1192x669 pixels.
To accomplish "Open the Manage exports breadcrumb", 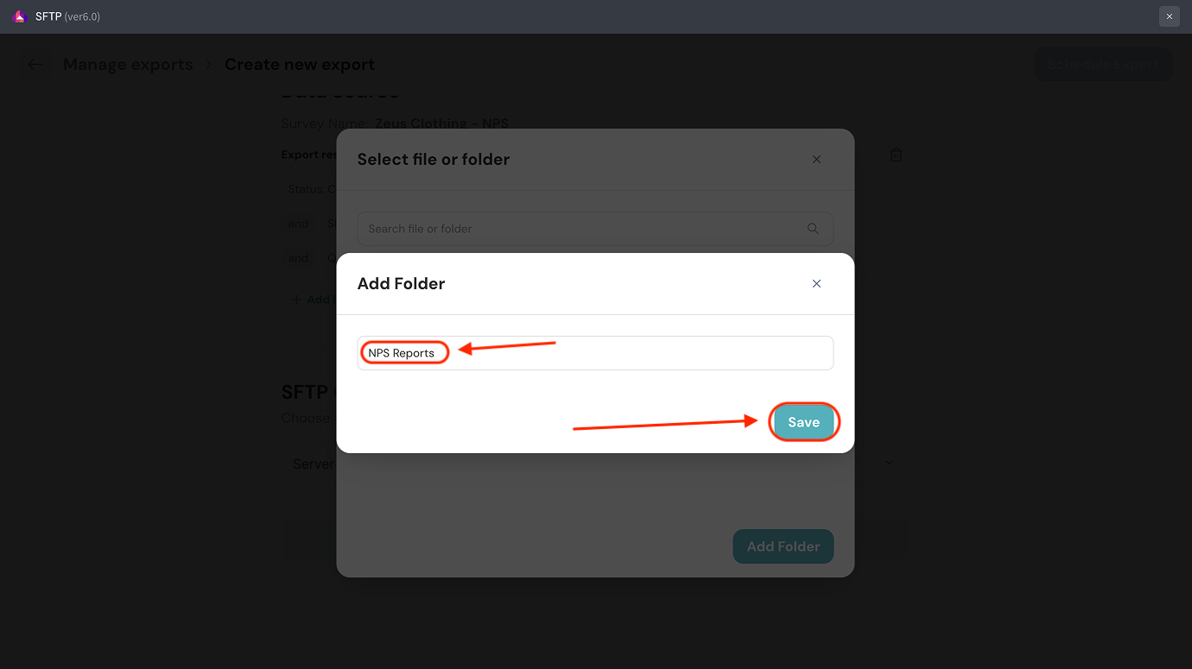I will [128, 65].
